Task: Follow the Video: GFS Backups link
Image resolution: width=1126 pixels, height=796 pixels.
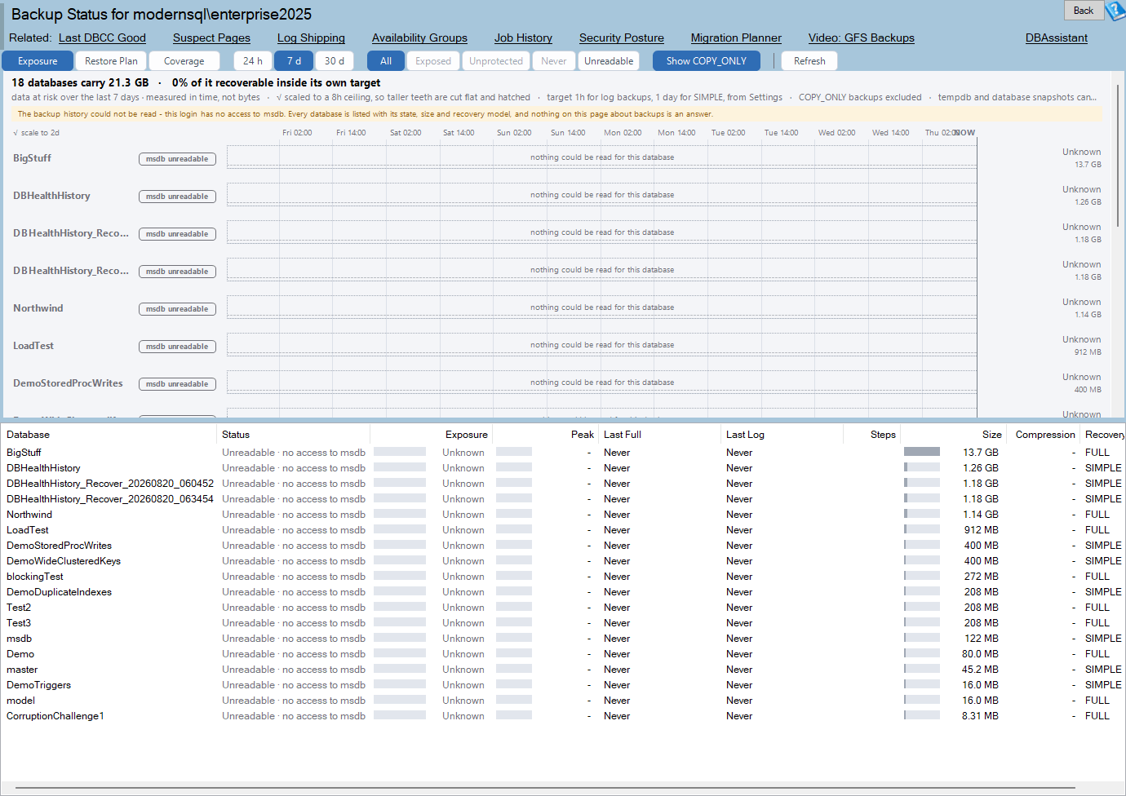Action: click(862, 38)
